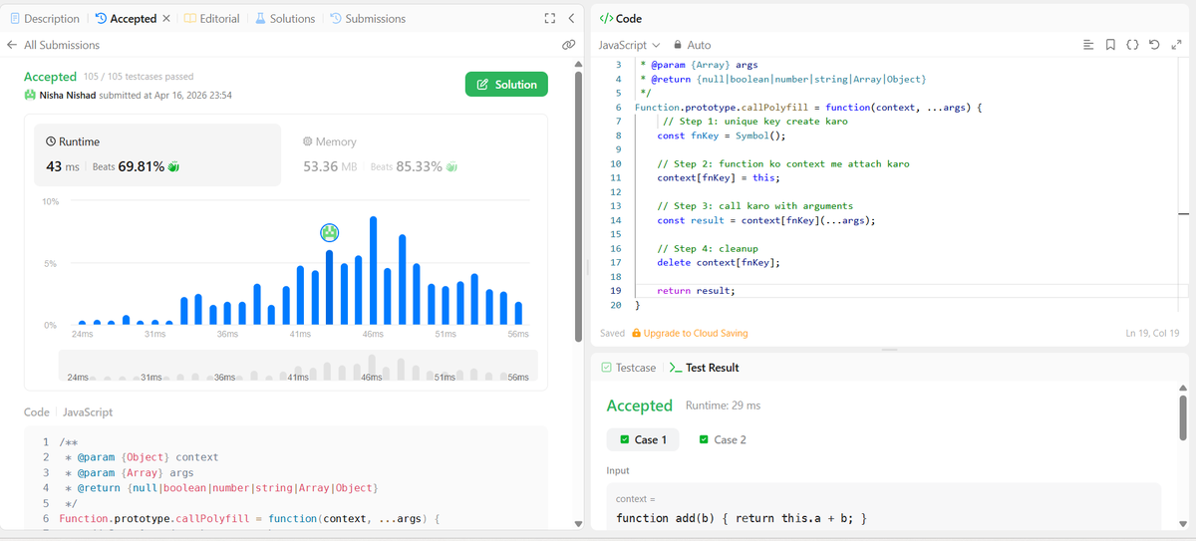Click the memory chip icon

pyautogui.click(x=307, y=142)
